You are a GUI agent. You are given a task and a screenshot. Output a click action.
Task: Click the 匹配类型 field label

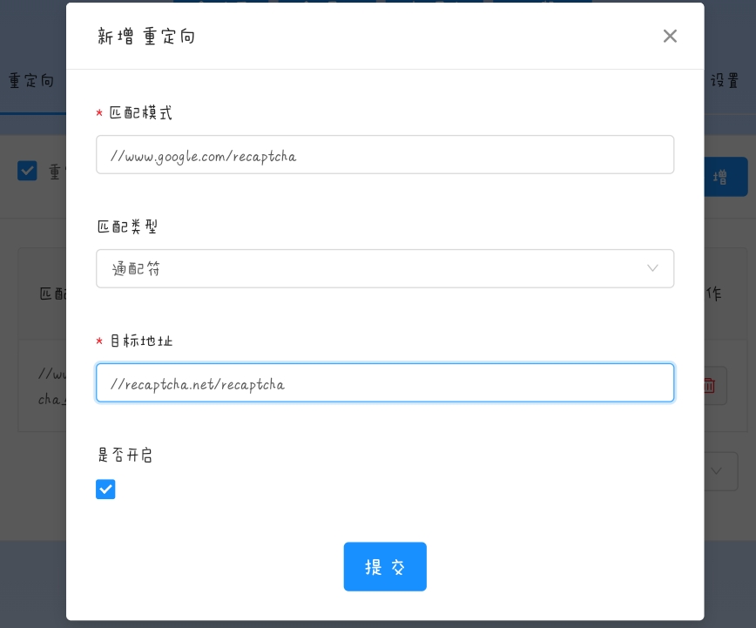point(127,226)
